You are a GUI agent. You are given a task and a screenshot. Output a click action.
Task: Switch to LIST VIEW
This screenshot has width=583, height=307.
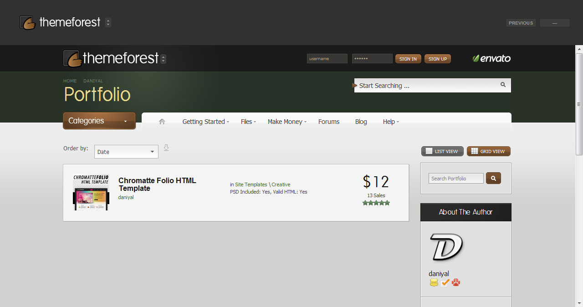[442, 151]
